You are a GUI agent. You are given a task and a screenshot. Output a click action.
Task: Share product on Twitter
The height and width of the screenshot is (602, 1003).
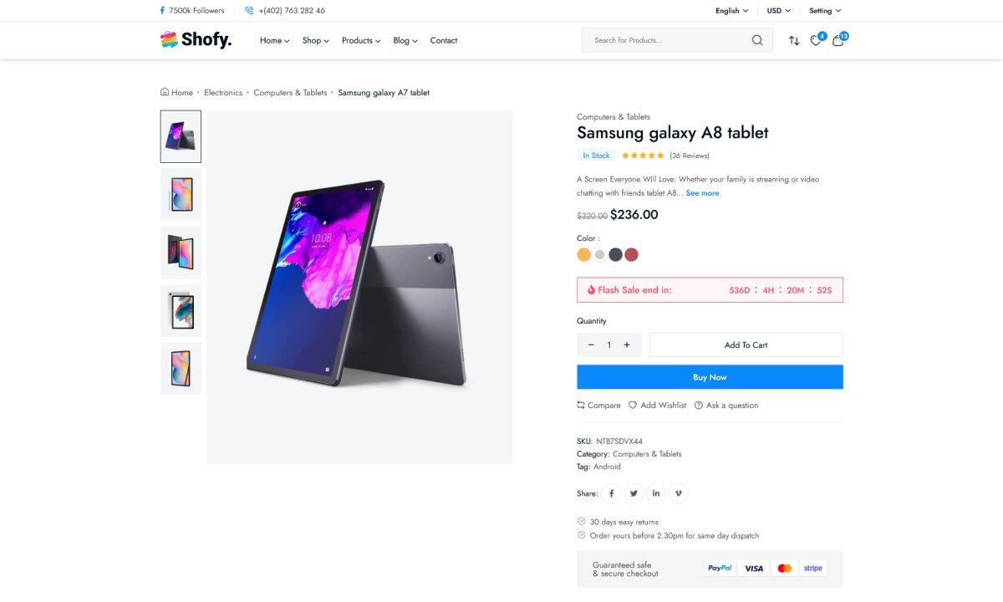pos(634,493)
